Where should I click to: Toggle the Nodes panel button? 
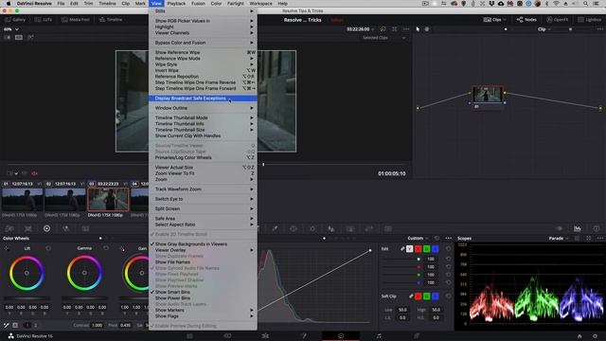point(526,20)
